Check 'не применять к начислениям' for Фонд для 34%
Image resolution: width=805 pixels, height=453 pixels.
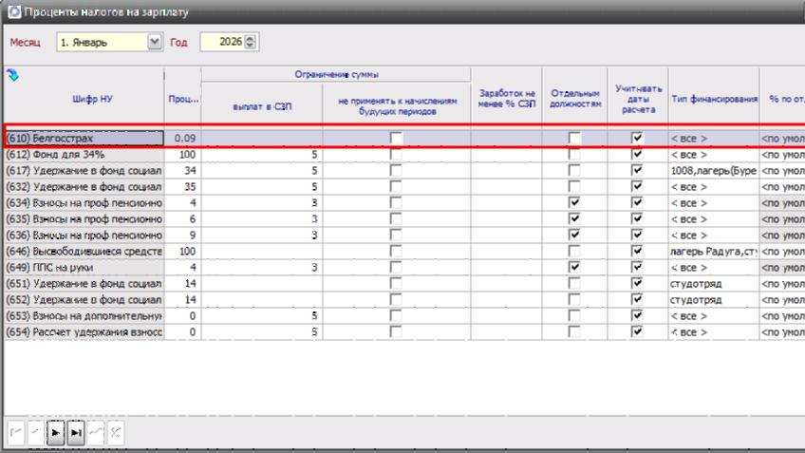click(396, 154)
